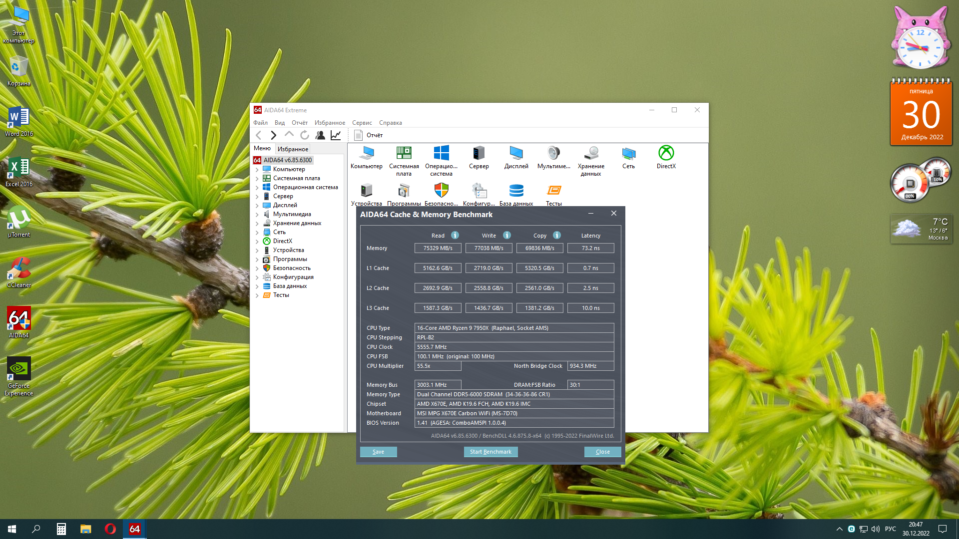Click the toolbar user profile icon
The width and height of the screenshot is (959, 539).
320,135
